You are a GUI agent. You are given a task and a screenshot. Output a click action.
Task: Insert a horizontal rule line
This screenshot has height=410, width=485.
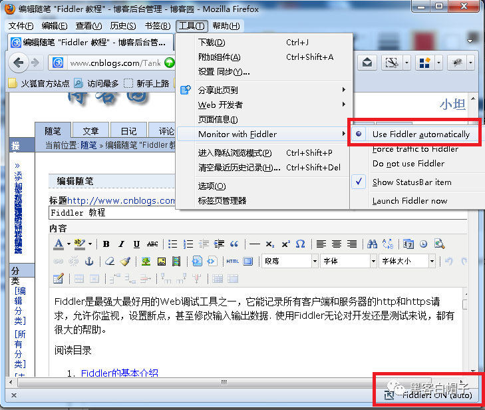point(255,244)
